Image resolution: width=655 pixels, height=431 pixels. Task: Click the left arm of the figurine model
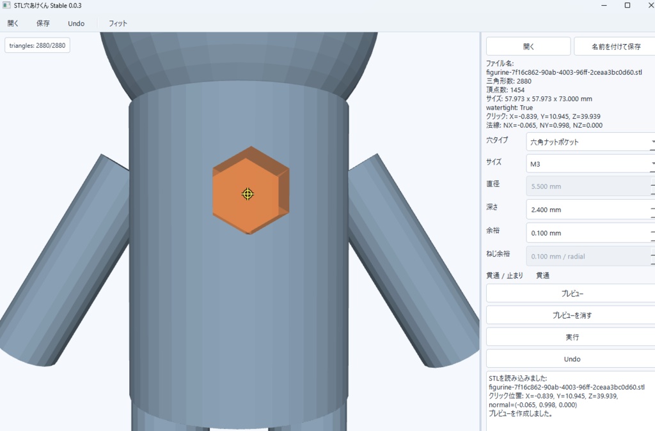coord(67,262)
